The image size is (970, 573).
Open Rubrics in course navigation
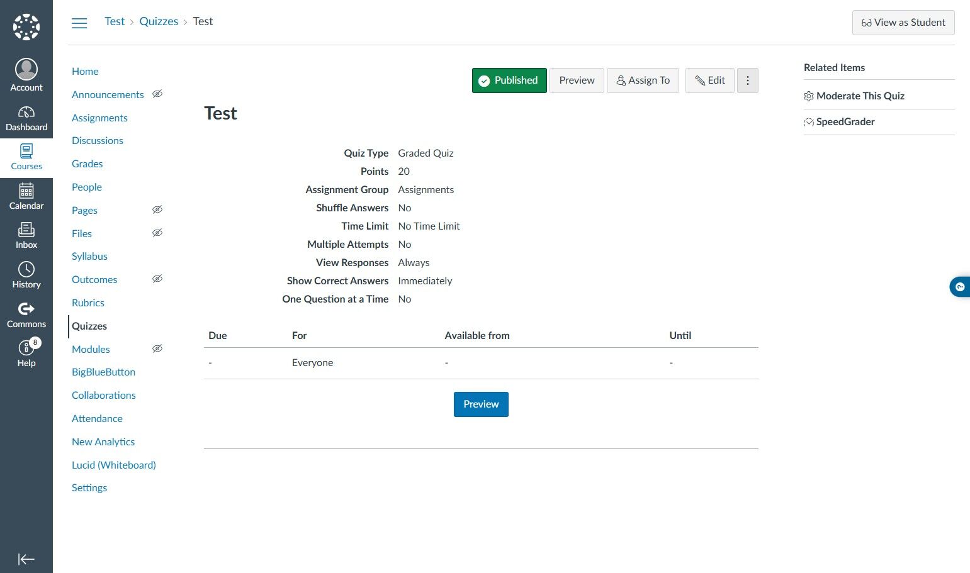tap(88, 303)
